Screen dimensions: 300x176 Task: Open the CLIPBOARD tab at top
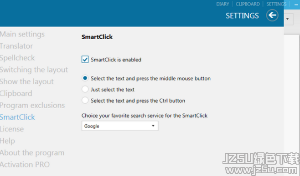click(x=248, y=4)
